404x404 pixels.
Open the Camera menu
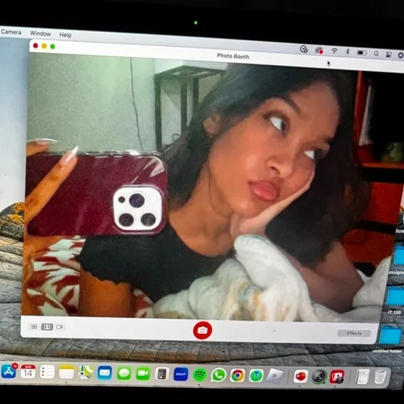[11, 32]
